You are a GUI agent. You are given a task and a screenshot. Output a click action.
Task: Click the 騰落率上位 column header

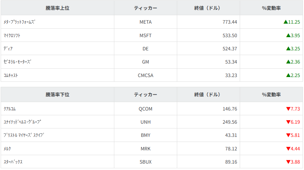57,8
